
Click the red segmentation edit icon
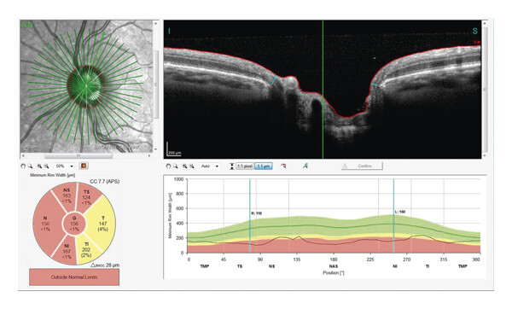click(283, 166)
